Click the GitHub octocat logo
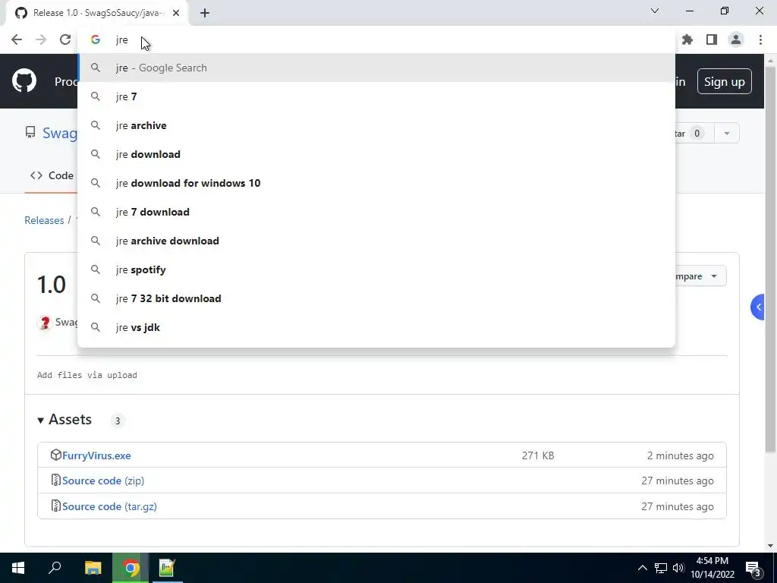Viewport: 777px width, 583px height. click(24, 81)
